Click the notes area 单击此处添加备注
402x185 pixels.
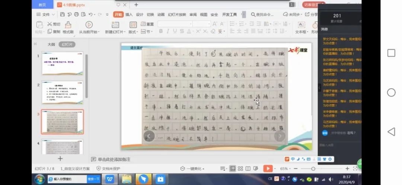point(114,159)
